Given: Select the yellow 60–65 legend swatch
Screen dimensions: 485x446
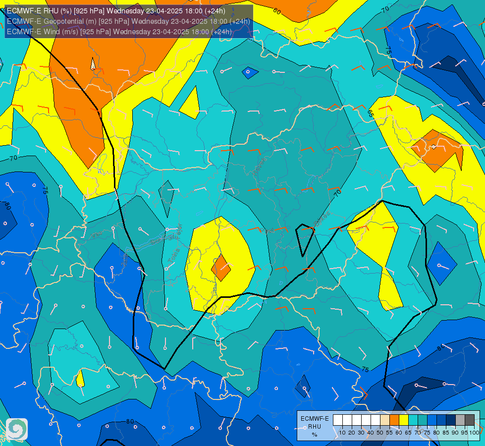Looking at the screenshot, I should click(x=404, y=420).
